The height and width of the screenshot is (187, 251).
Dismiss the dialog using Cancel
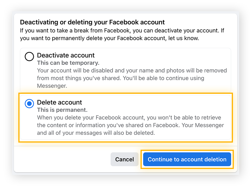[124, 159]
